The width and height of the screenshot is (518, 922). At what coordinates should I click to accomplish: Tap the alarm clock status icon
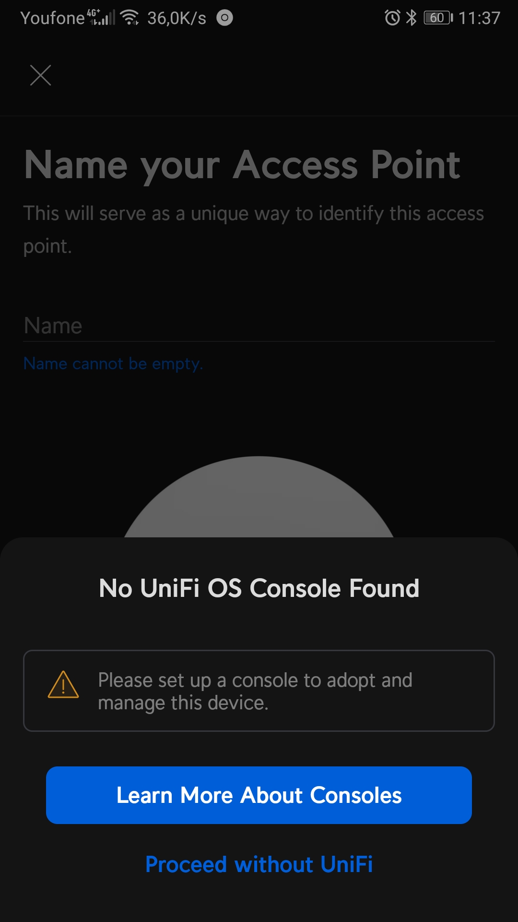point(392,18)
